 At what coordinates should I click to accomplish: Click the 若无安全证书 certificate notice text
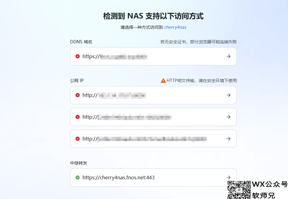tap(198, 42)
